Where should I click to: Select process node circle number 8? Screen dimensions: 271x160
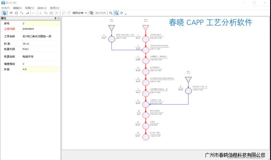pyautogui.click(x=188, y=91)
